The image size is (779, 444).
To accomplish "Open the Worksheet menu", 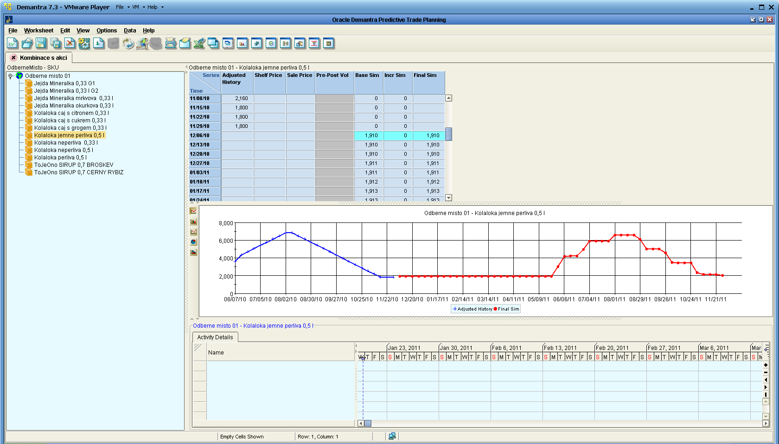I will click(38, 31).
